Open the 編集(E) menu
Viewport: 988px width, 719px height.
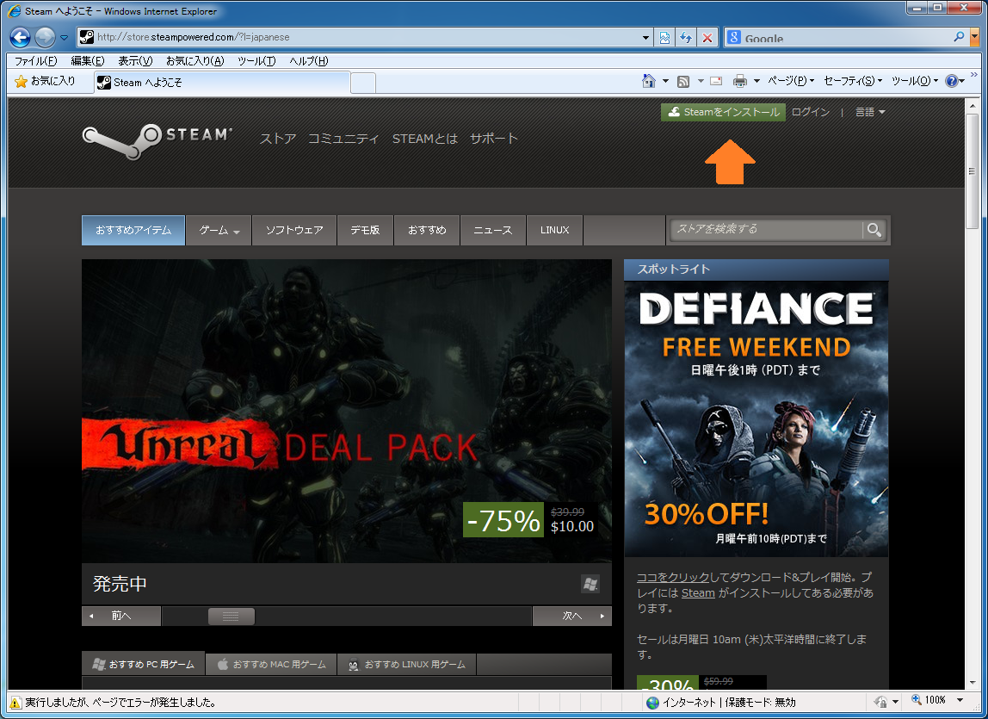coord(88,61)
